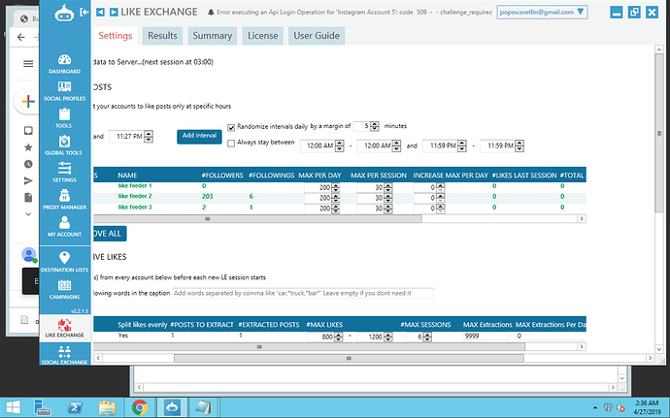
Task: Select like feeder 1 account name
Action: tap(135, 186)
